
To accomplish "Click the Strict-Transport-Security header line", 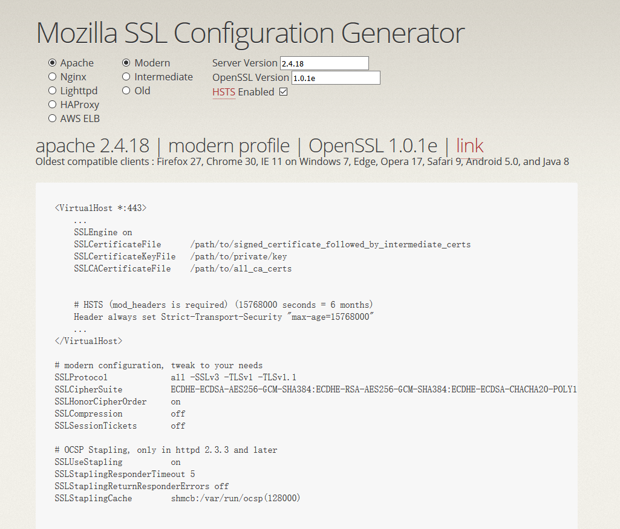I will (223, 317).
